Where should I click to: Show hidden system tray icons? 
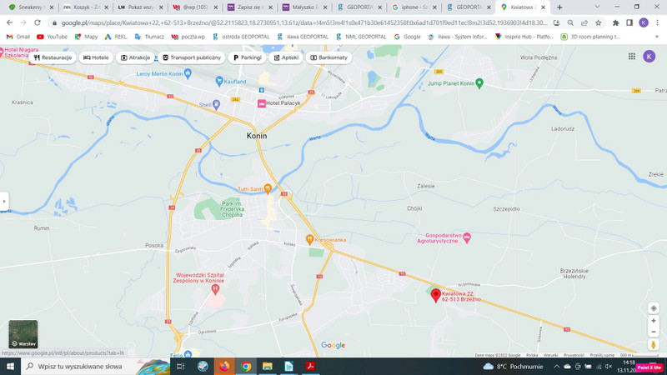[x=557, y=367]
